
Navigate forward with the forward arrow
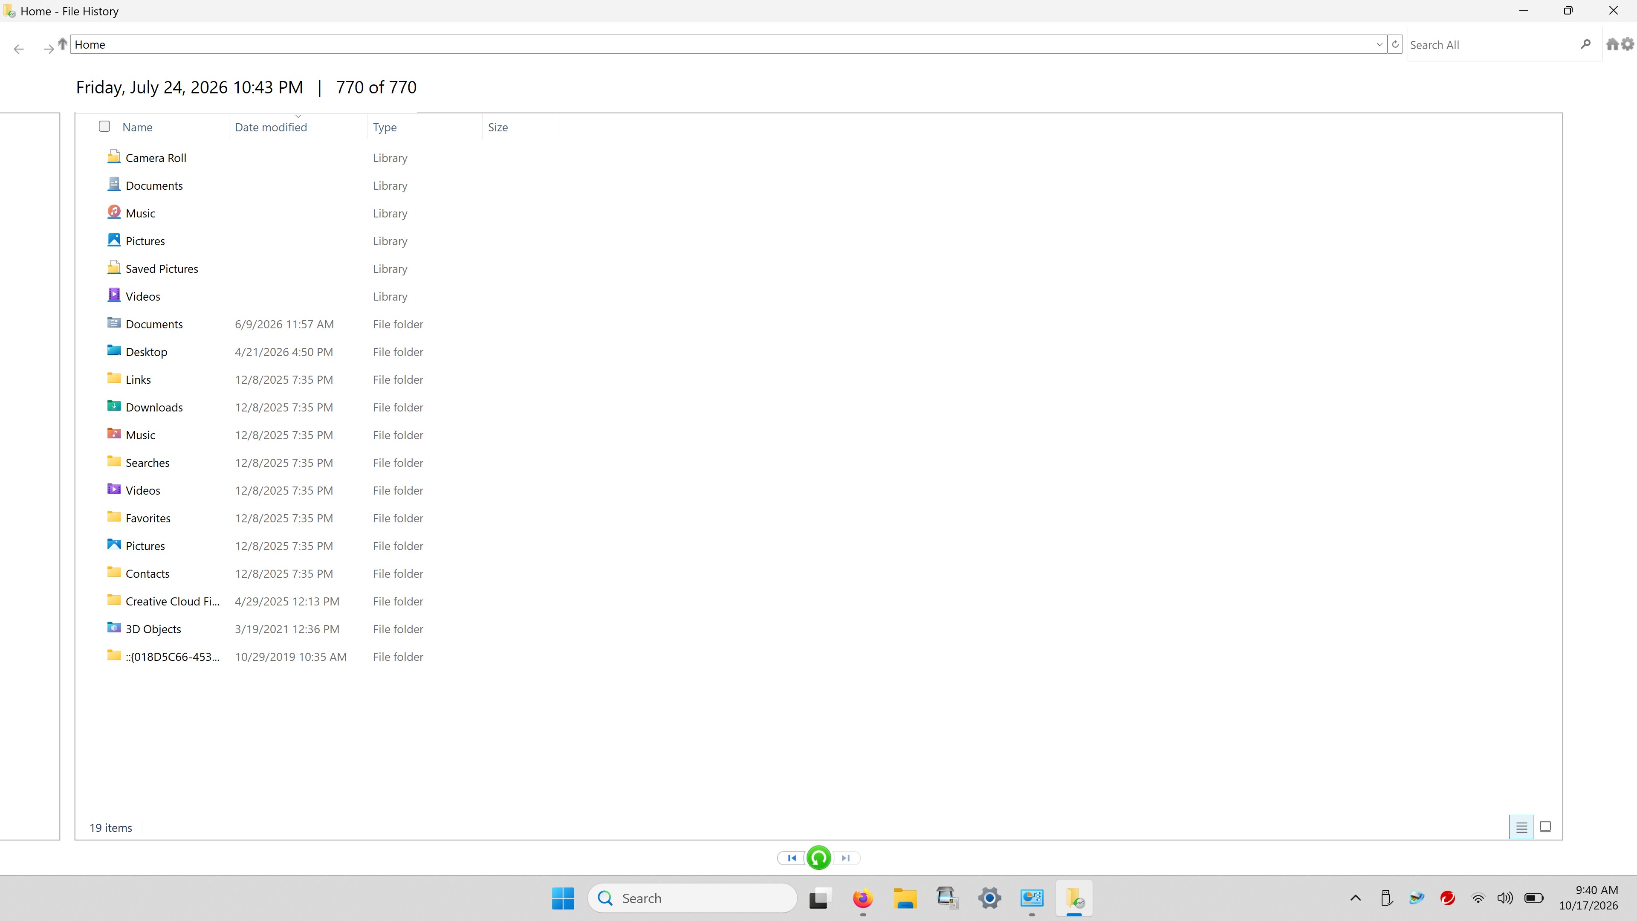click(48, 49)
